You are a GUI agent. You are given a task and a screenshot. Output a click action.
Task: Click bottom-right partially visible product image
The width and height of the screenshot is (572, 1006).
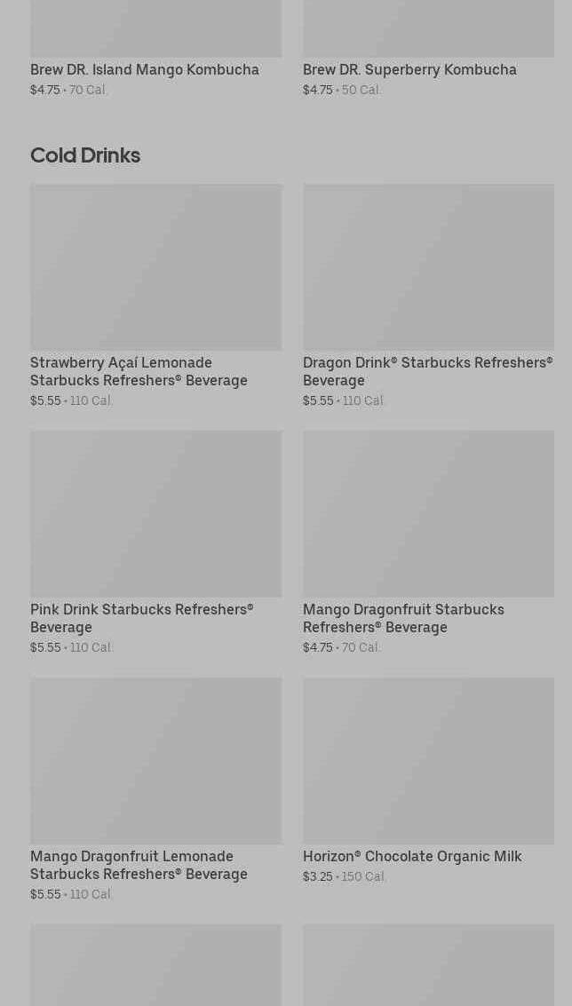(428, 965)
